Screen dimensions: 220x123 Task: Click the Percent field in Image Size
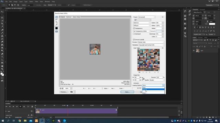pyautogui.click(x=159, y=77)
